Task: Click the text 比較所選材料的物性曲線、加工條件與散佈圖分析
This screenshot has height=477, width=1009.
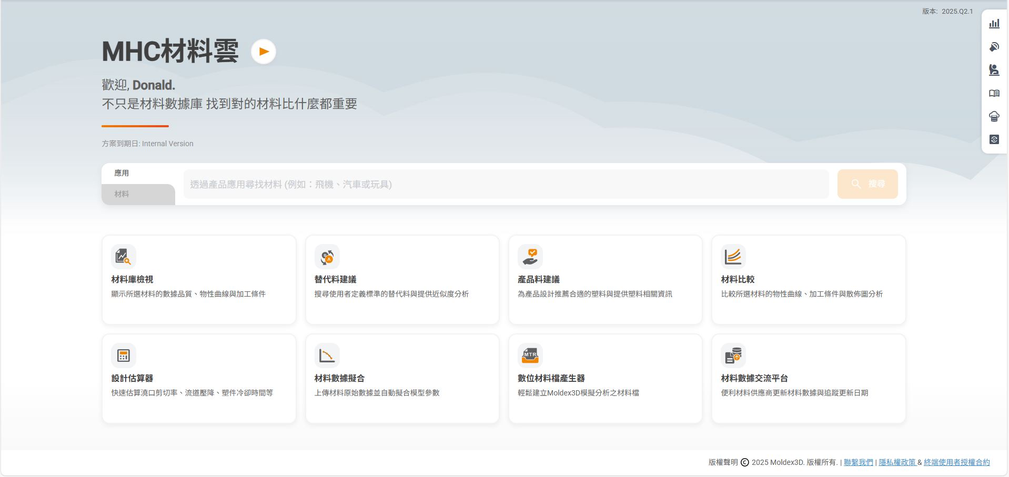Action: click(802, 294)
